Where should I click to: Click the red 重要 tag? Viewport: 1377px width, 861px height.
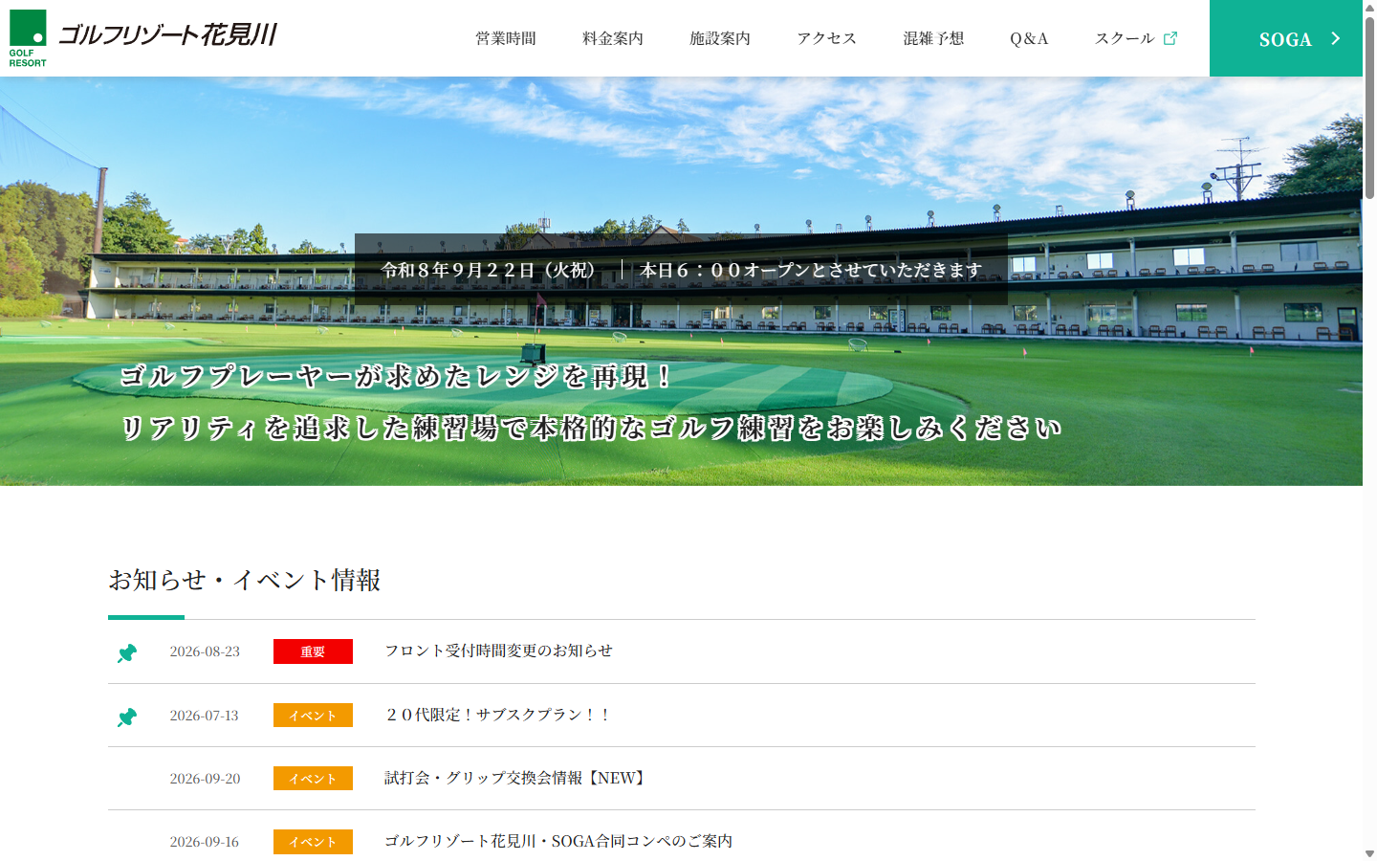(313, 651)
